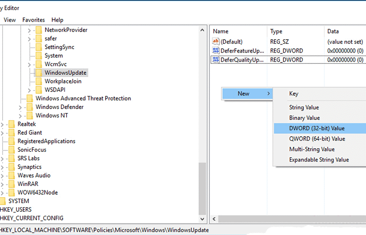Choose DWORD (32-bit) Value from submenu
The height and width of the screenshot is (235, 366).
coord(317,128)
